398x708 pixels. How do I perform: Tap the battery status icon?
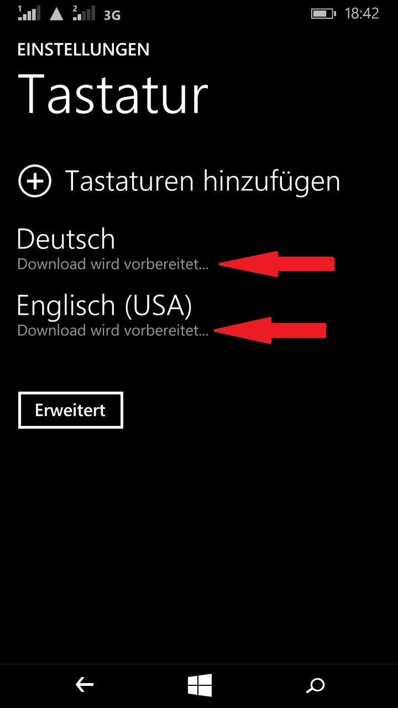(x=324, y=13)
